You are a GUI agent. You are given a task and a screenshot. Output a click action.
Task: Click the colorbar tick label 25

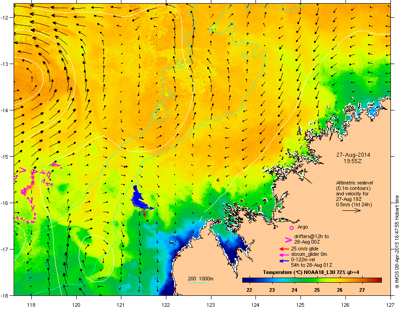pyautogui.click(x=317, y=290)
